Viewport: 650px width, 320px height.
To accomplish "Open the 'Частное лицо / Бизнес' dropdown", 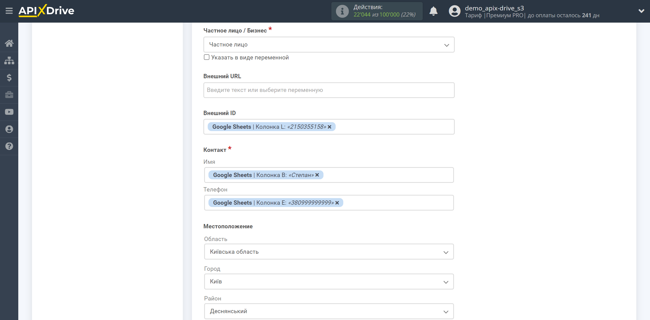I will point(329,45).
